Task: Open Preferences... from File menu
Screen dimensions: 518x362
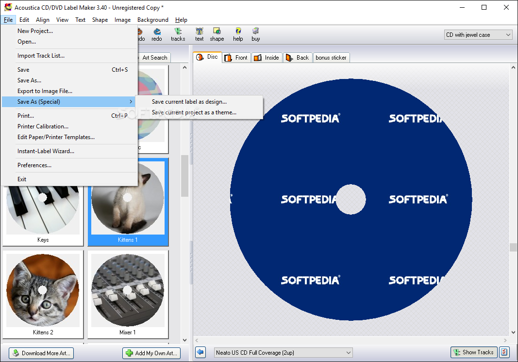Action: [34, 165]
